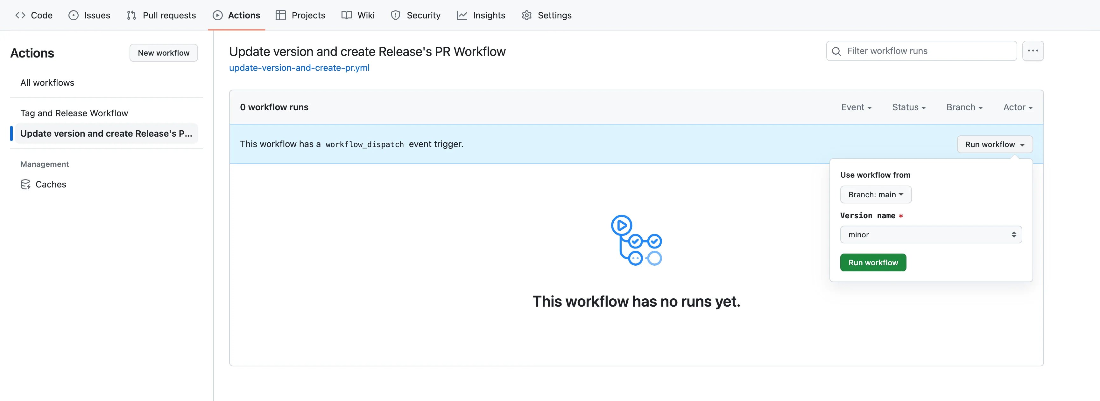Expand the Event filter dropdown

tap(856, 107)
